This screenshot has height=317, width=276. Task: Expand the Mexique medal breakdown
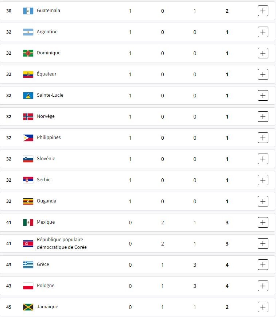263,223
